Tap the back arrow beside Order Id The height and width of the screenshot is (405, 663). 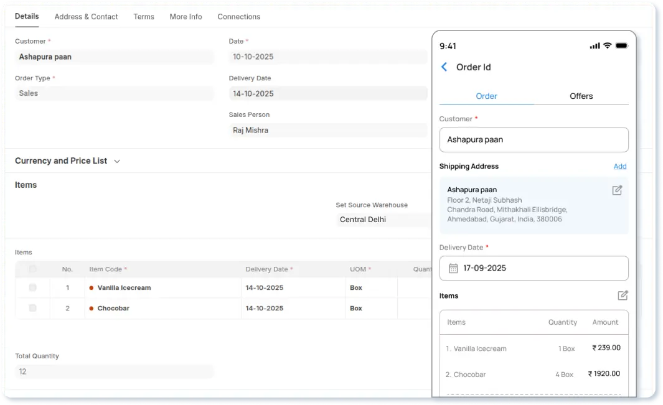pos(444,67)
